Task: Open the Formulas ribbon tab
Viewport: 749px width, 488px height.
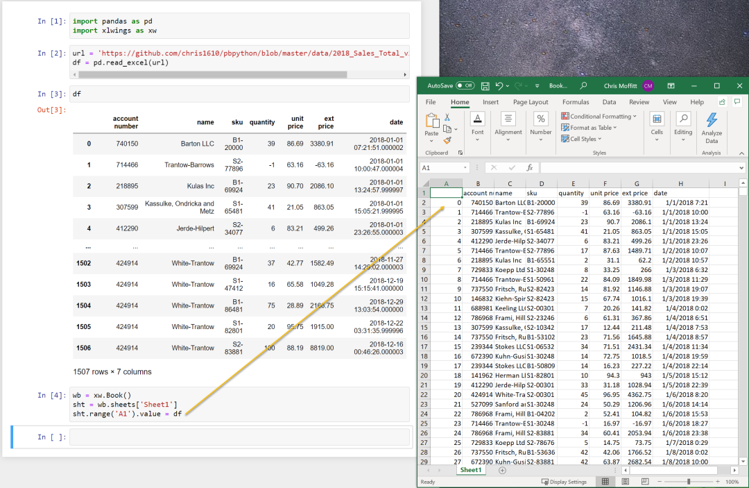Action: [x=576, y=102]
